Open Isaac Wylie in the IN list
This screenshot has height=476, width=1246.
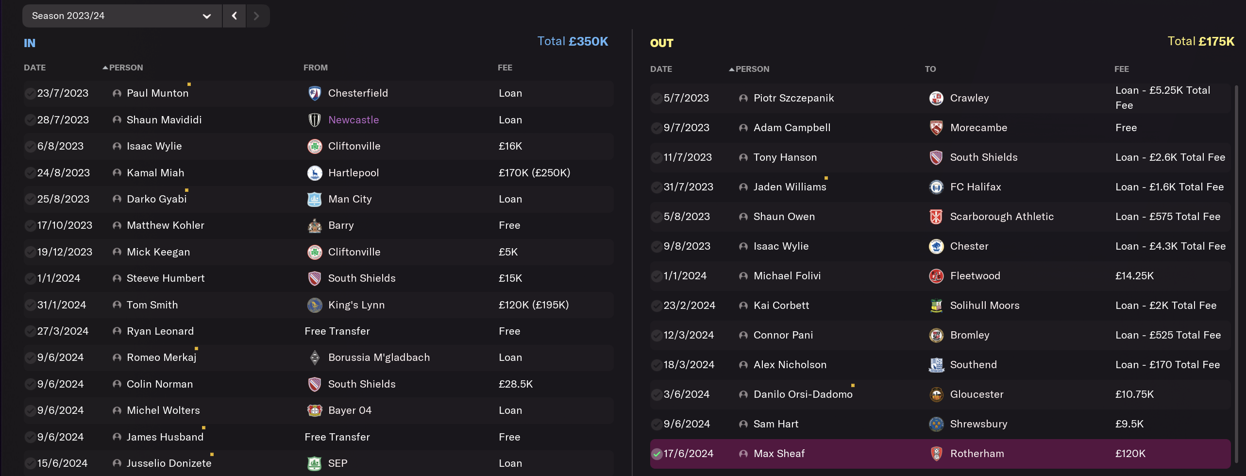pyautogui.click(x=154, y=146)
